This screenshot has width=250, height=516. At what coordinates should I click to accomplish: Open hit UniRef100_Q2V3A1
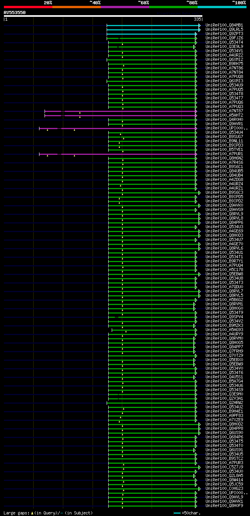click(x=224, y=399)
